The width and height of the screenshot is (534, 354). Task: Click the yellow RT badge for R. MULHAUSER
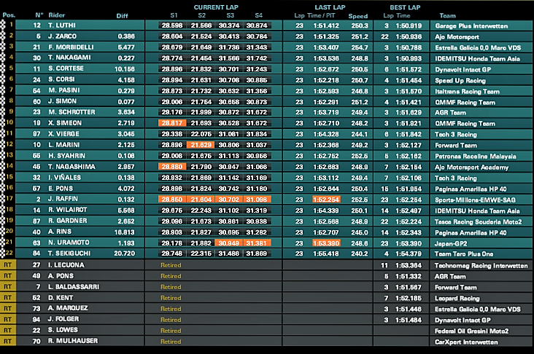click(7, 341)
